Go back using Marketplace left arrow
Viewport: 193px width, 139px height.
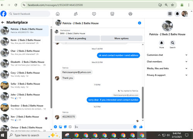[x=3, y=22]
